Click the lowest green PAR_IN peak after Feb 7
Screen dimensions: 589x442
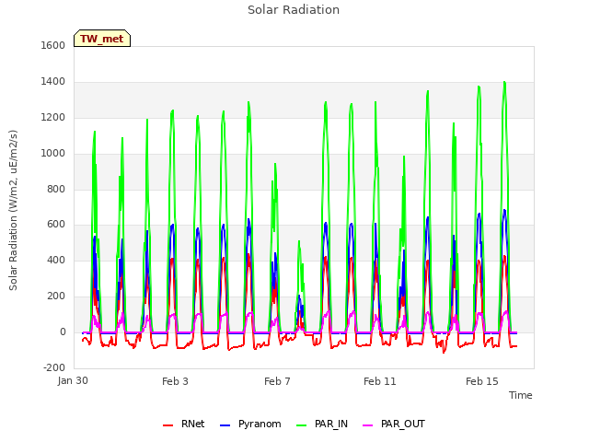pyautogui.click(x=299, y=241)
